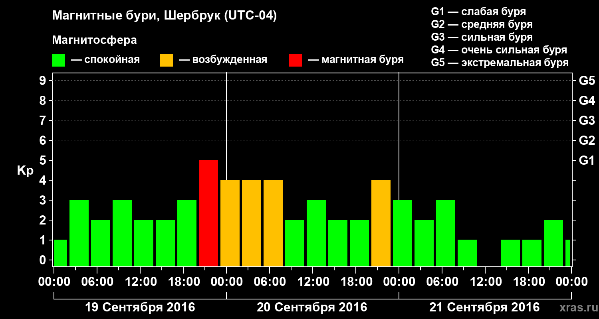Click the green 'спокойная' legend swatch
Screen dimensions: 599x319
[59, 60]
